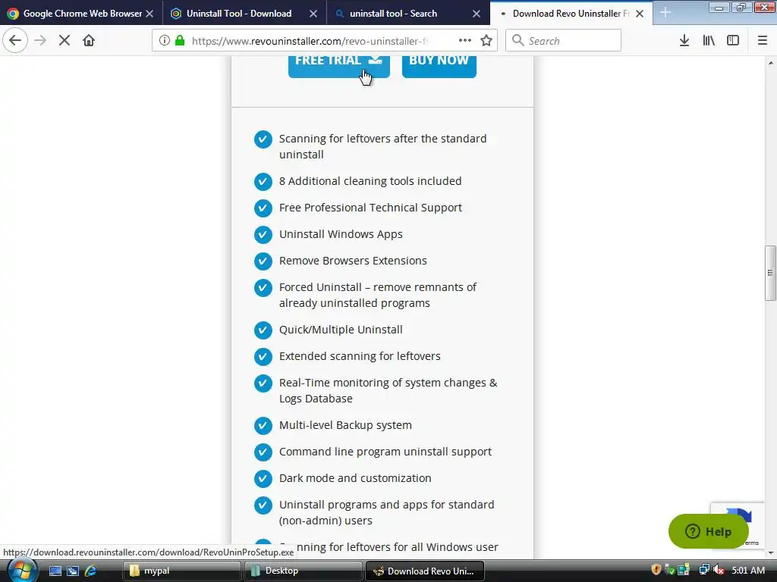Launch Internet Explorer from quick launch
Image resolution: width=777 pixels, height=582 pixels.
91,571
